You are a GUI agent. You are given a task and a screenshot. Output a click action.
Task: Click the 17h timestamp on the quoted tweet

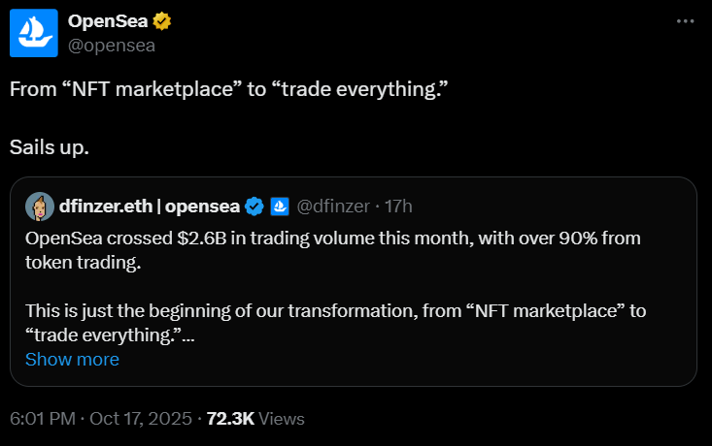click(398, 206)
